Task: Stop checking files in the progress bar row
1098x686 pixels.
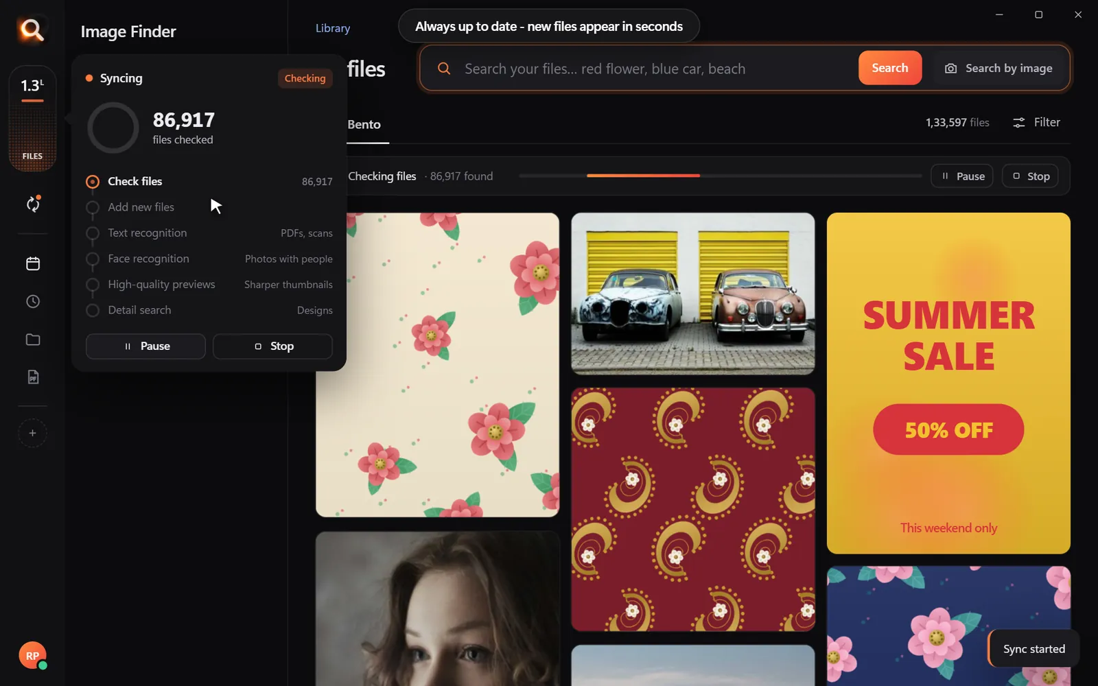Action: pyautogui.click(x=1030, y=176)
